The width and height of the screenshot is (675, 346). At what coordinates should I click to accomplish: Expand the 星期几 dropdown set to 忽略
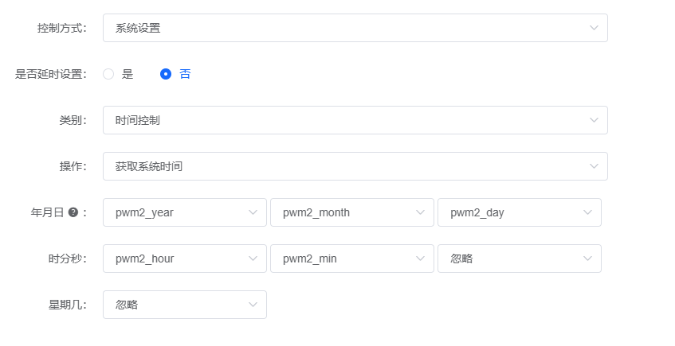[175, 305]
